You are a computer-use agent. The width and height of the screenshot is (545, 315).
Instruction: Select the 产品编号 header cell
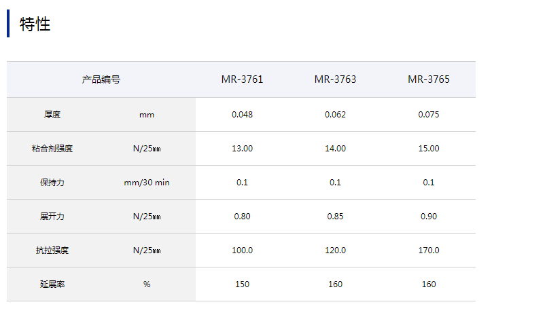101,79
